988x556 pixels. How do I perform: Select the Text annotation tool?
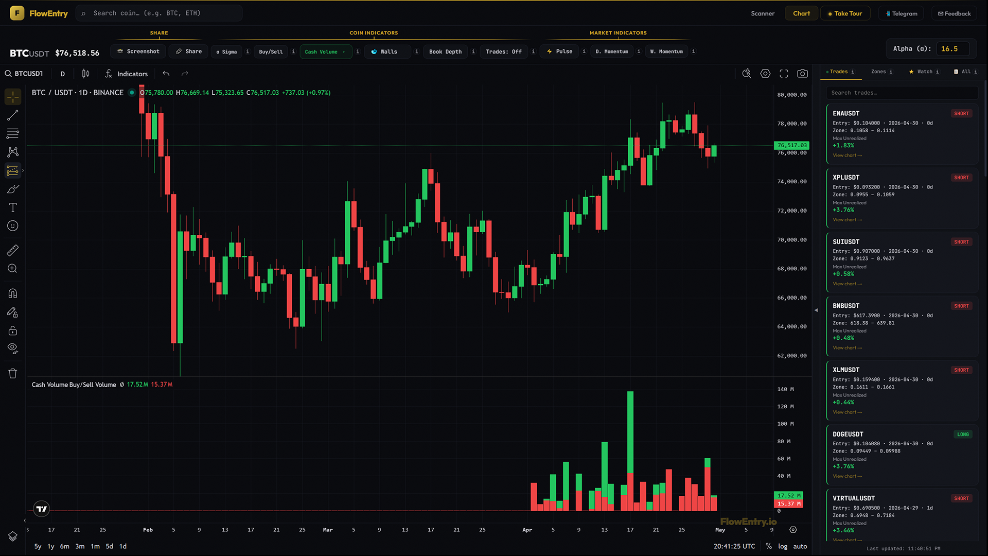[13, 207]
